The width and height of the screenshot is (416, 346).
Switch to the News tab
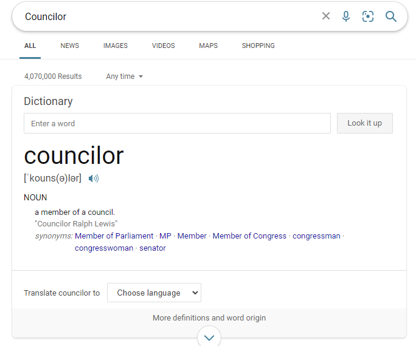click(x=69, y=46)
